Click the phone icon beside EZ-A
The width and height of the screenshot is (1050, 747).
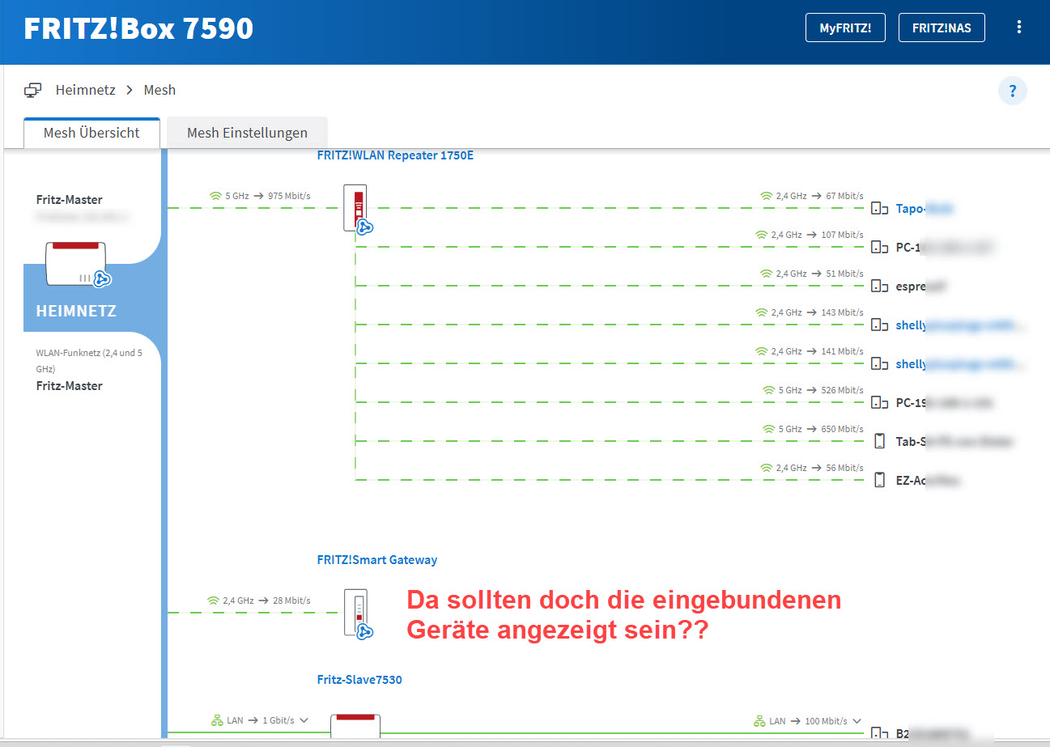pos(880,481)
